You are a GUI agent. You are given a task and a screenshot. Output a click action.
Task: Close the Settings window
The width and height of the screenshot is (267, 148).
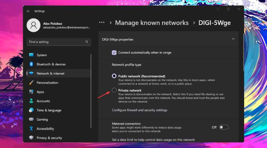tap(239, 9)
